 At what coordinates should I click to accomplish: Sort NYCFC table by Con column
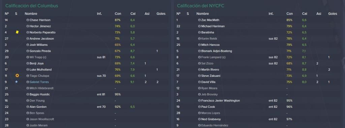pos(289,13)
